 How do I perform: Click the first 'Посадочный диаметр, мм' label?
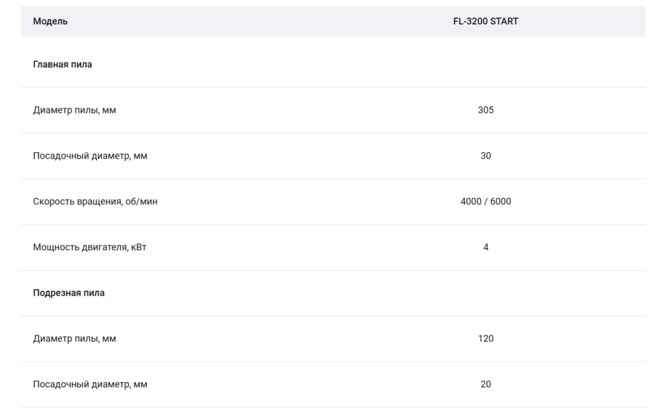[x=90, y=156]
